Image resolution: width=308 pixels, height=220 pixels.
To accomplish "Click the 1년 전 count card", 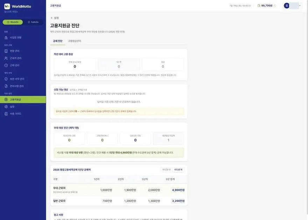I will (119, 65).
